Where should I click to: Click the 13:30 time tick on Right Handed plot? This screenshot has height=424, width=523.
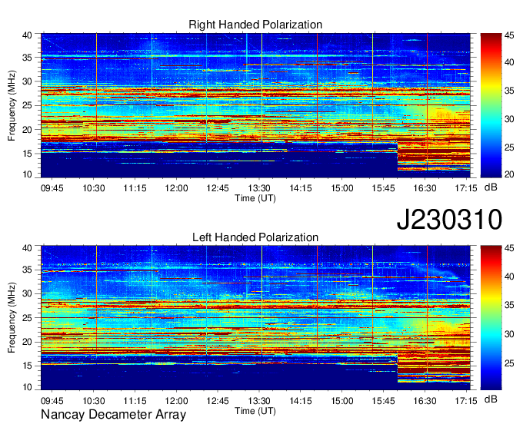pyautogui.click(x=259, y=188)
